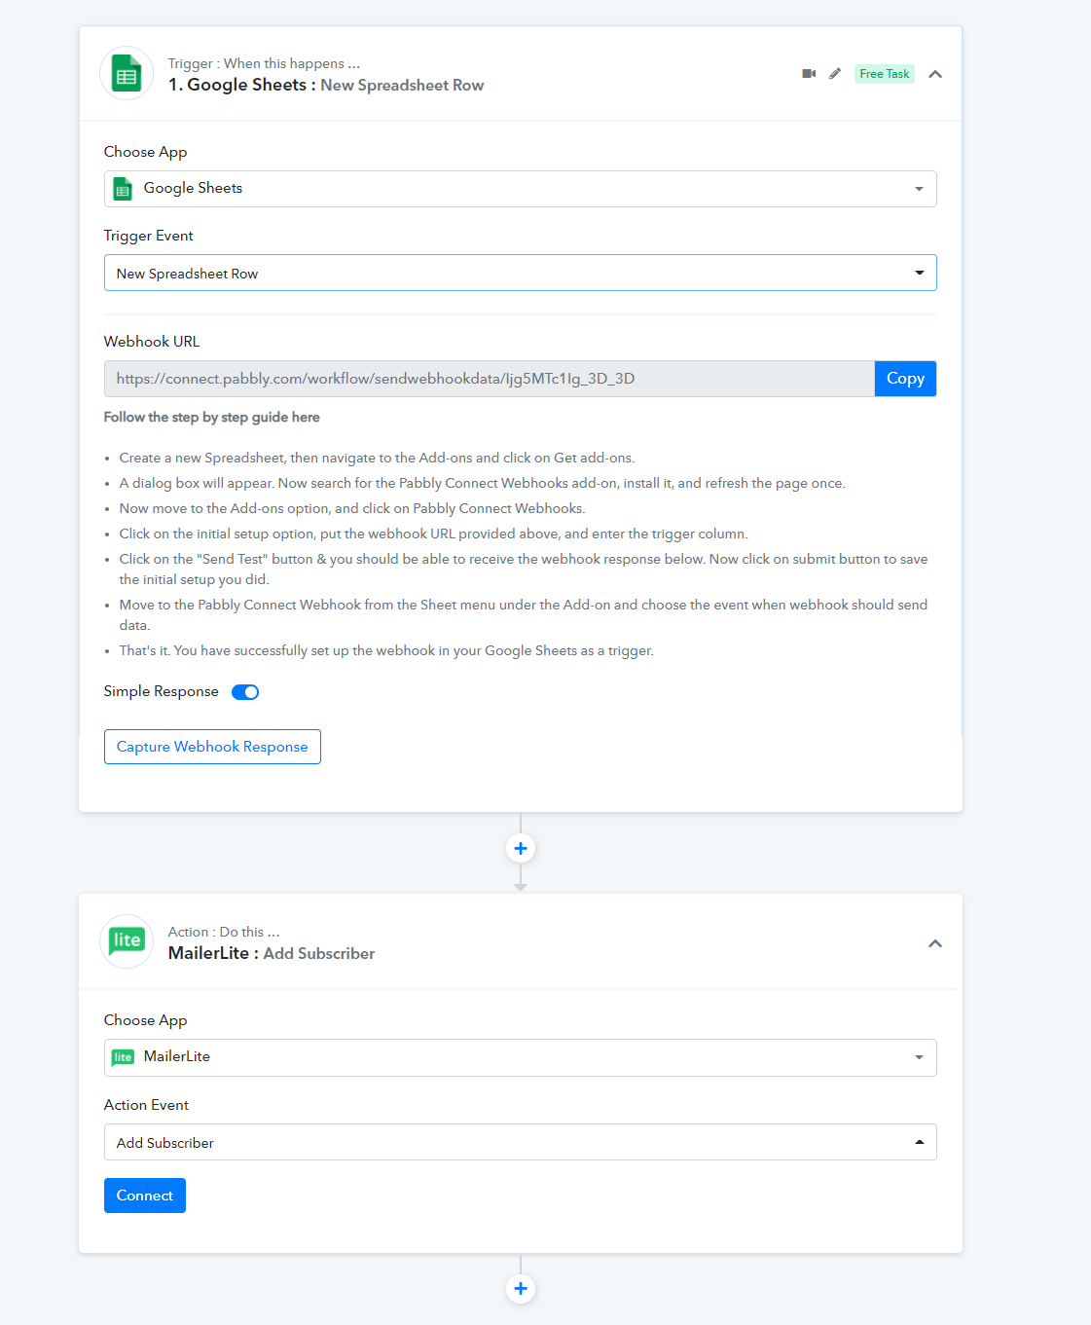Collapse the MailerLite action step
The image size is (1091, 1325).
935,943
